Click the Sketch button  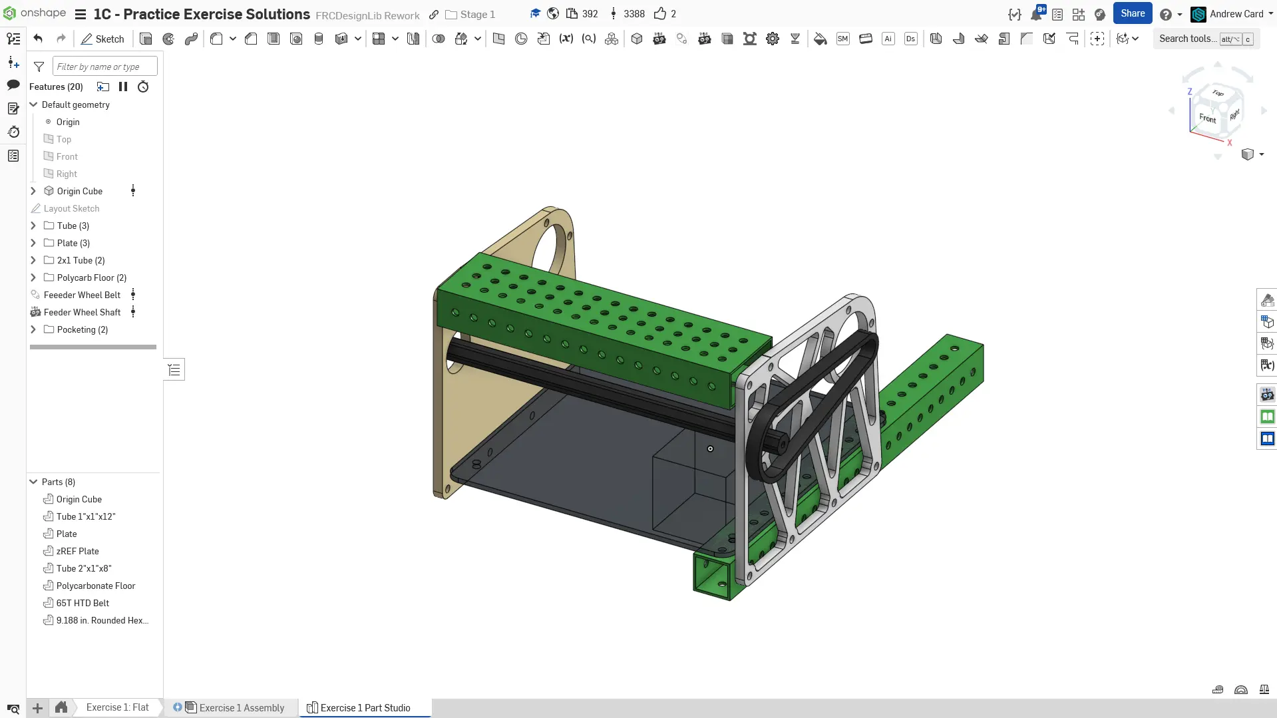(102, 39)
